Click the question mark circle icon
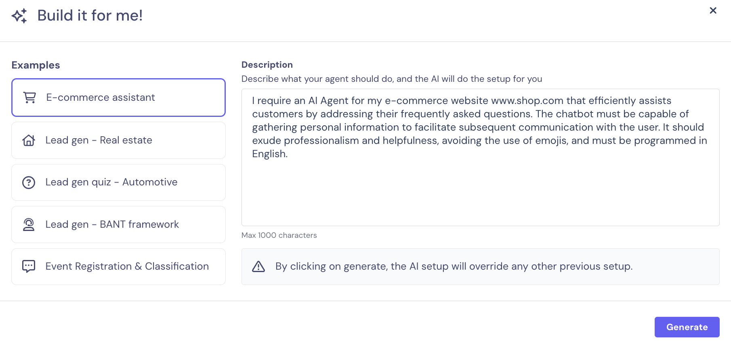Image resolution: width=731 pixels, height=341 pixels. click(29, 183)
